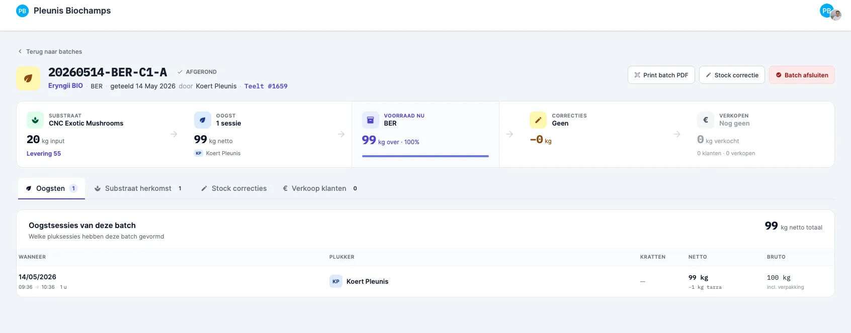The width and height of the screenshot is (851, 333).
Task: Click the Nog geen sales text
Action: click(x=734, y=123)
